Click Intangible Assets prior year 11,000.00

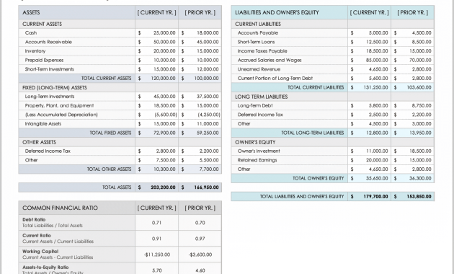(x=208, y=124)
